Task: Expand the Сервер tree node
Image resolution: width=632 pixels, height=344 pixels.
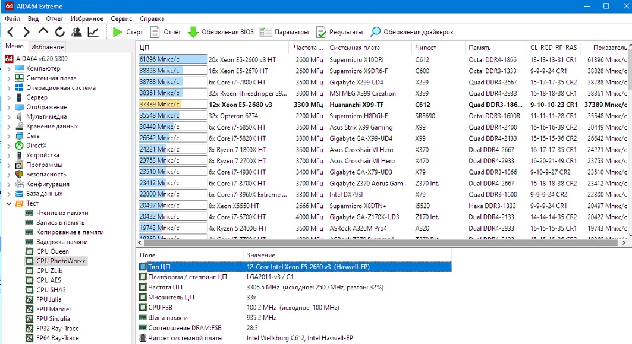Action: (9, 97)
